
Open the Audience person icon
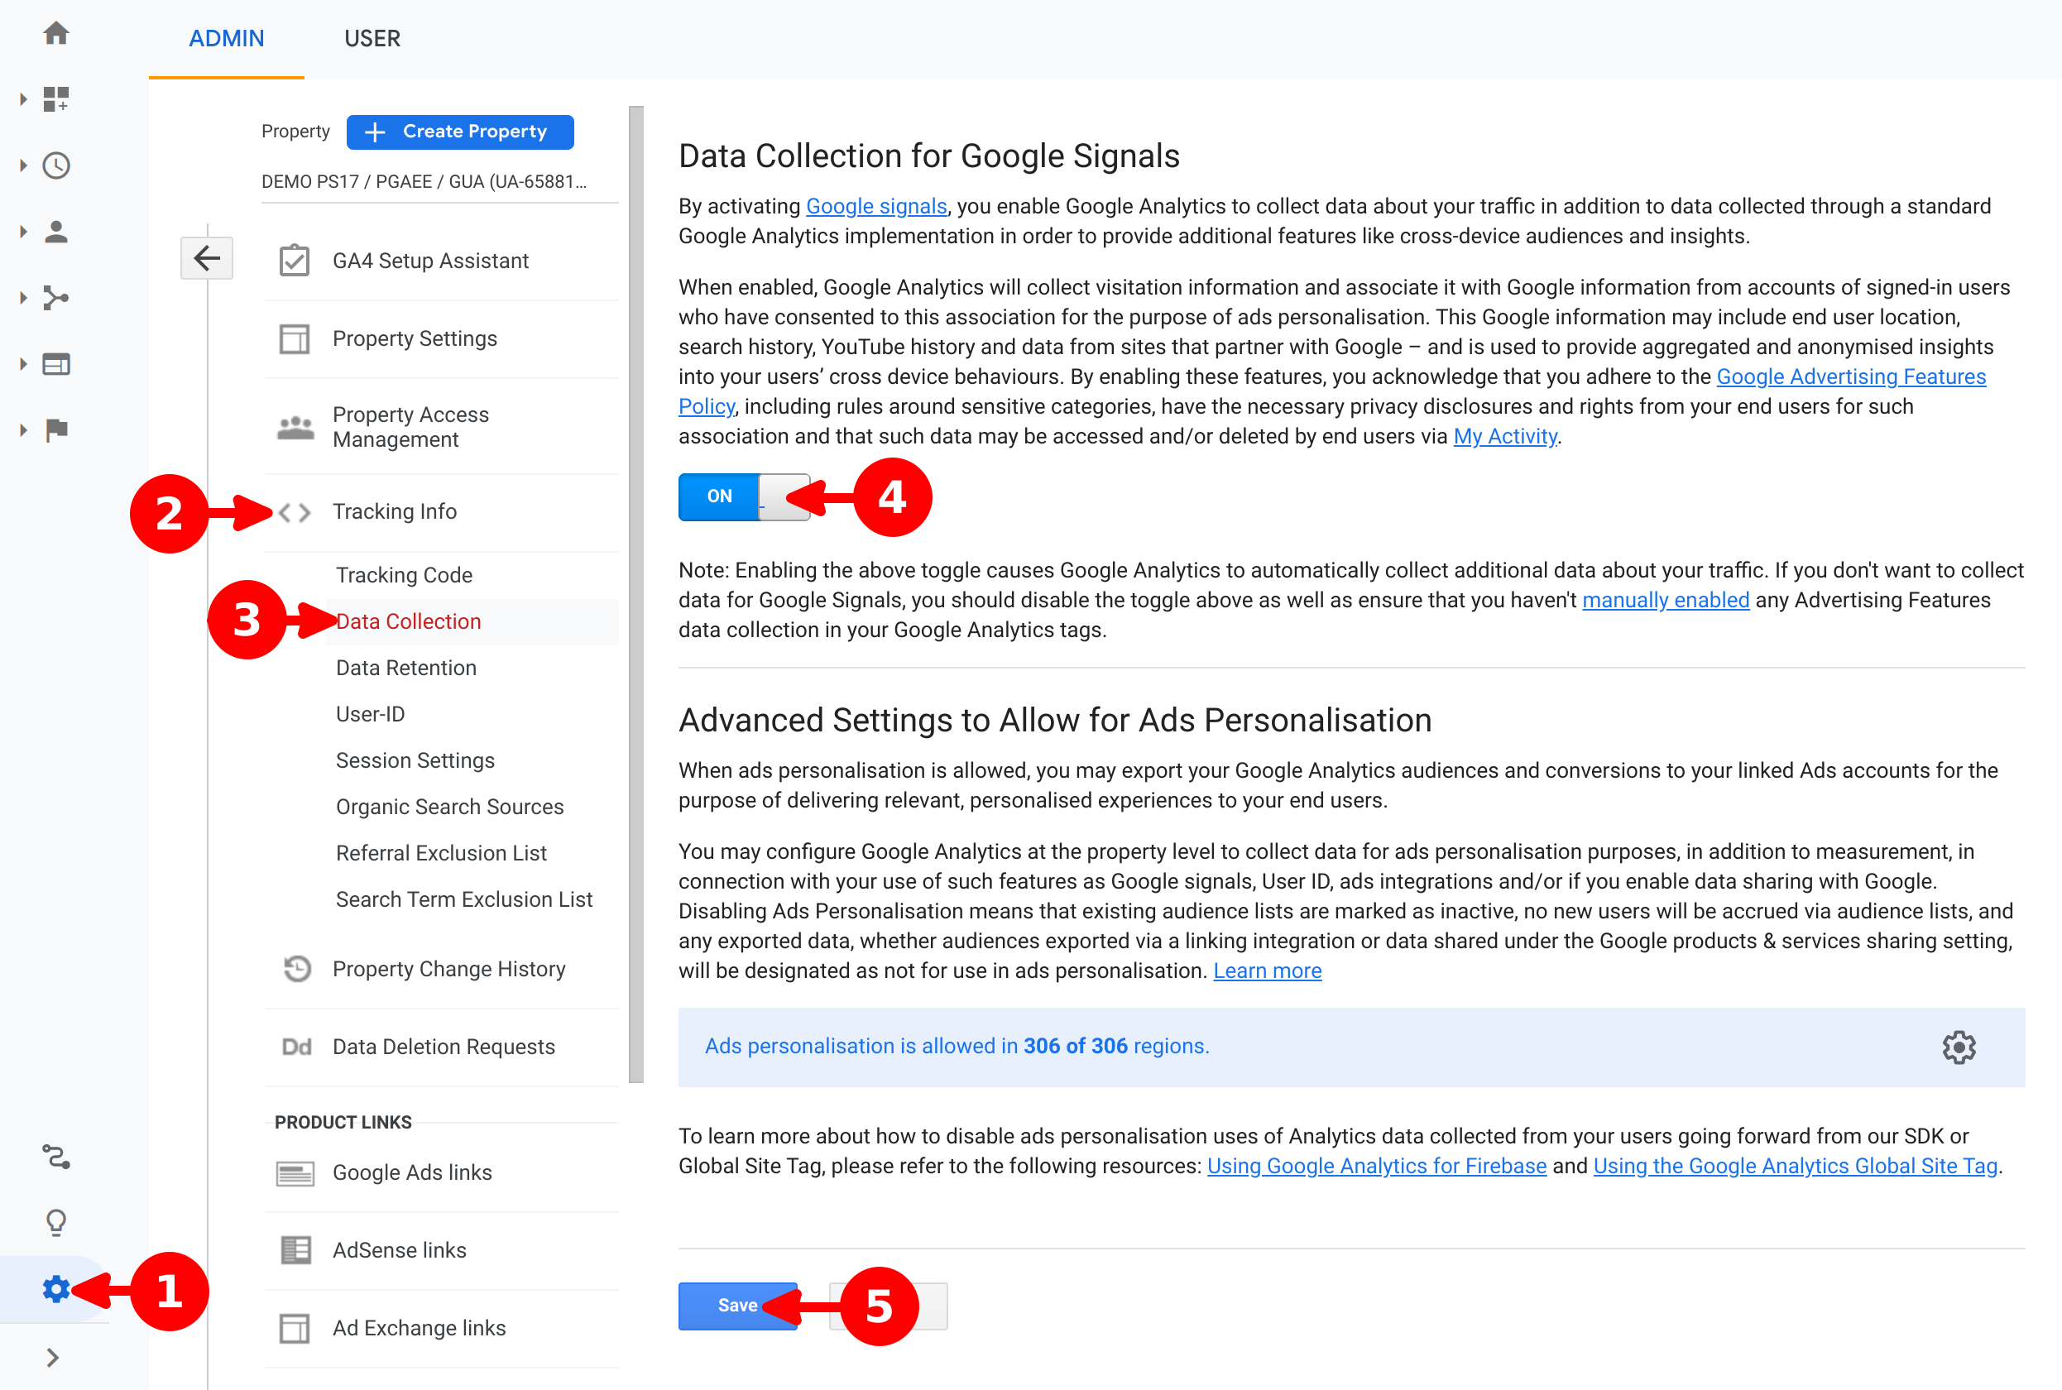coord(55,232)
